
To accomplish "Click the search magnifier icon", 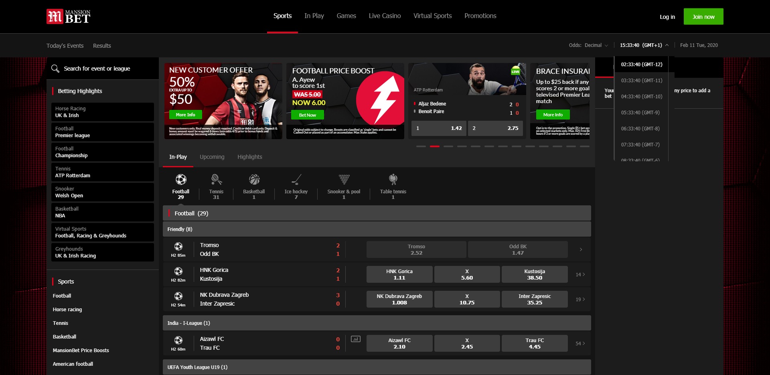I will point(55,69).
